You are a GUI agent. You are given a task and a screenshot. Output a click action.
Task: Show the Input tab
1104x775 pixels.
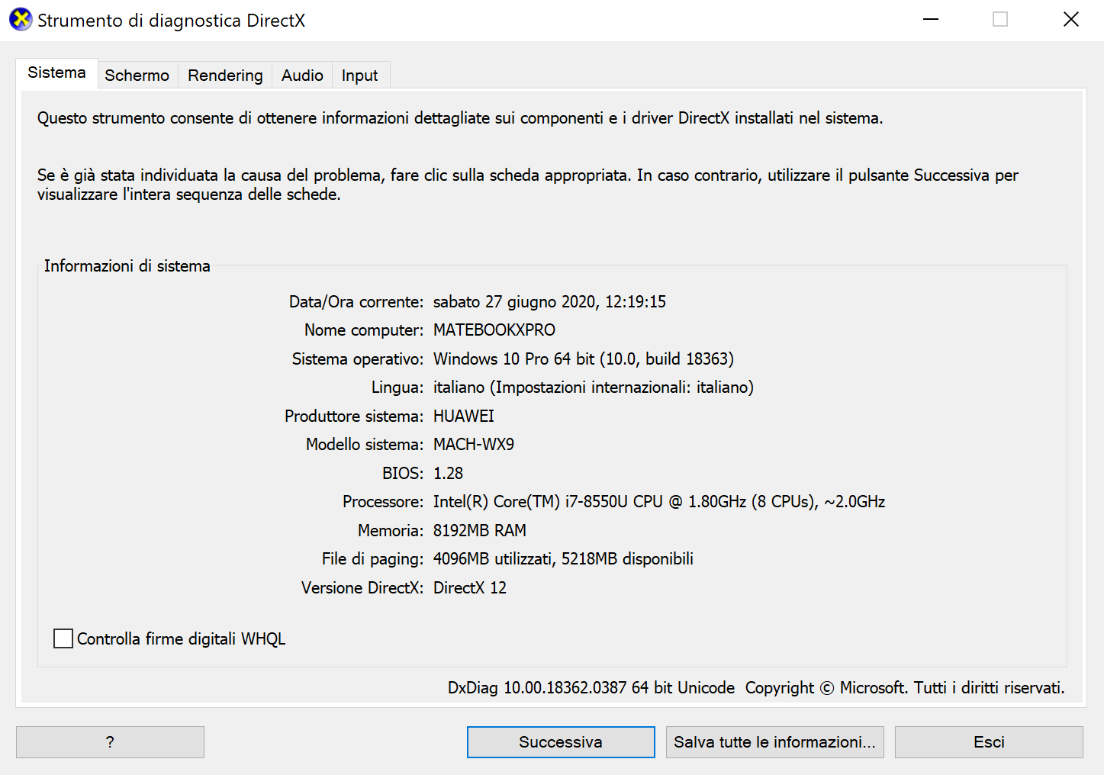(360, 76)
